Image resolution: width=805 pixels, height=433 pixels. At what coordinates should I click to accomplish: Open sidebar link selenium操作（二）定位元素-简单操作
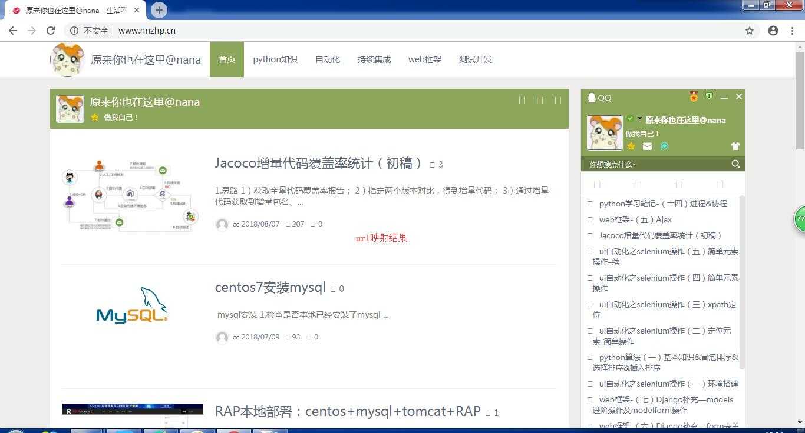tap(662, 336)
